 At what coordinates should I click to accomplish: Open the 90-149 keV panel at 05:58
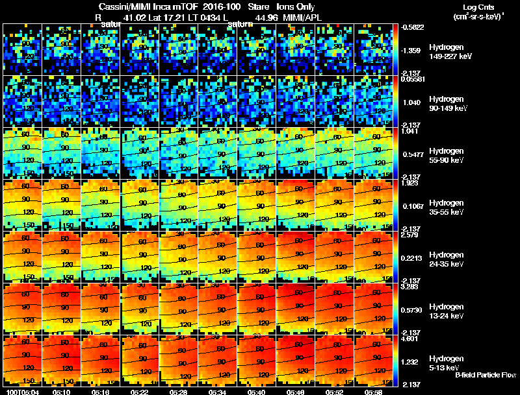tap(373, 102)
